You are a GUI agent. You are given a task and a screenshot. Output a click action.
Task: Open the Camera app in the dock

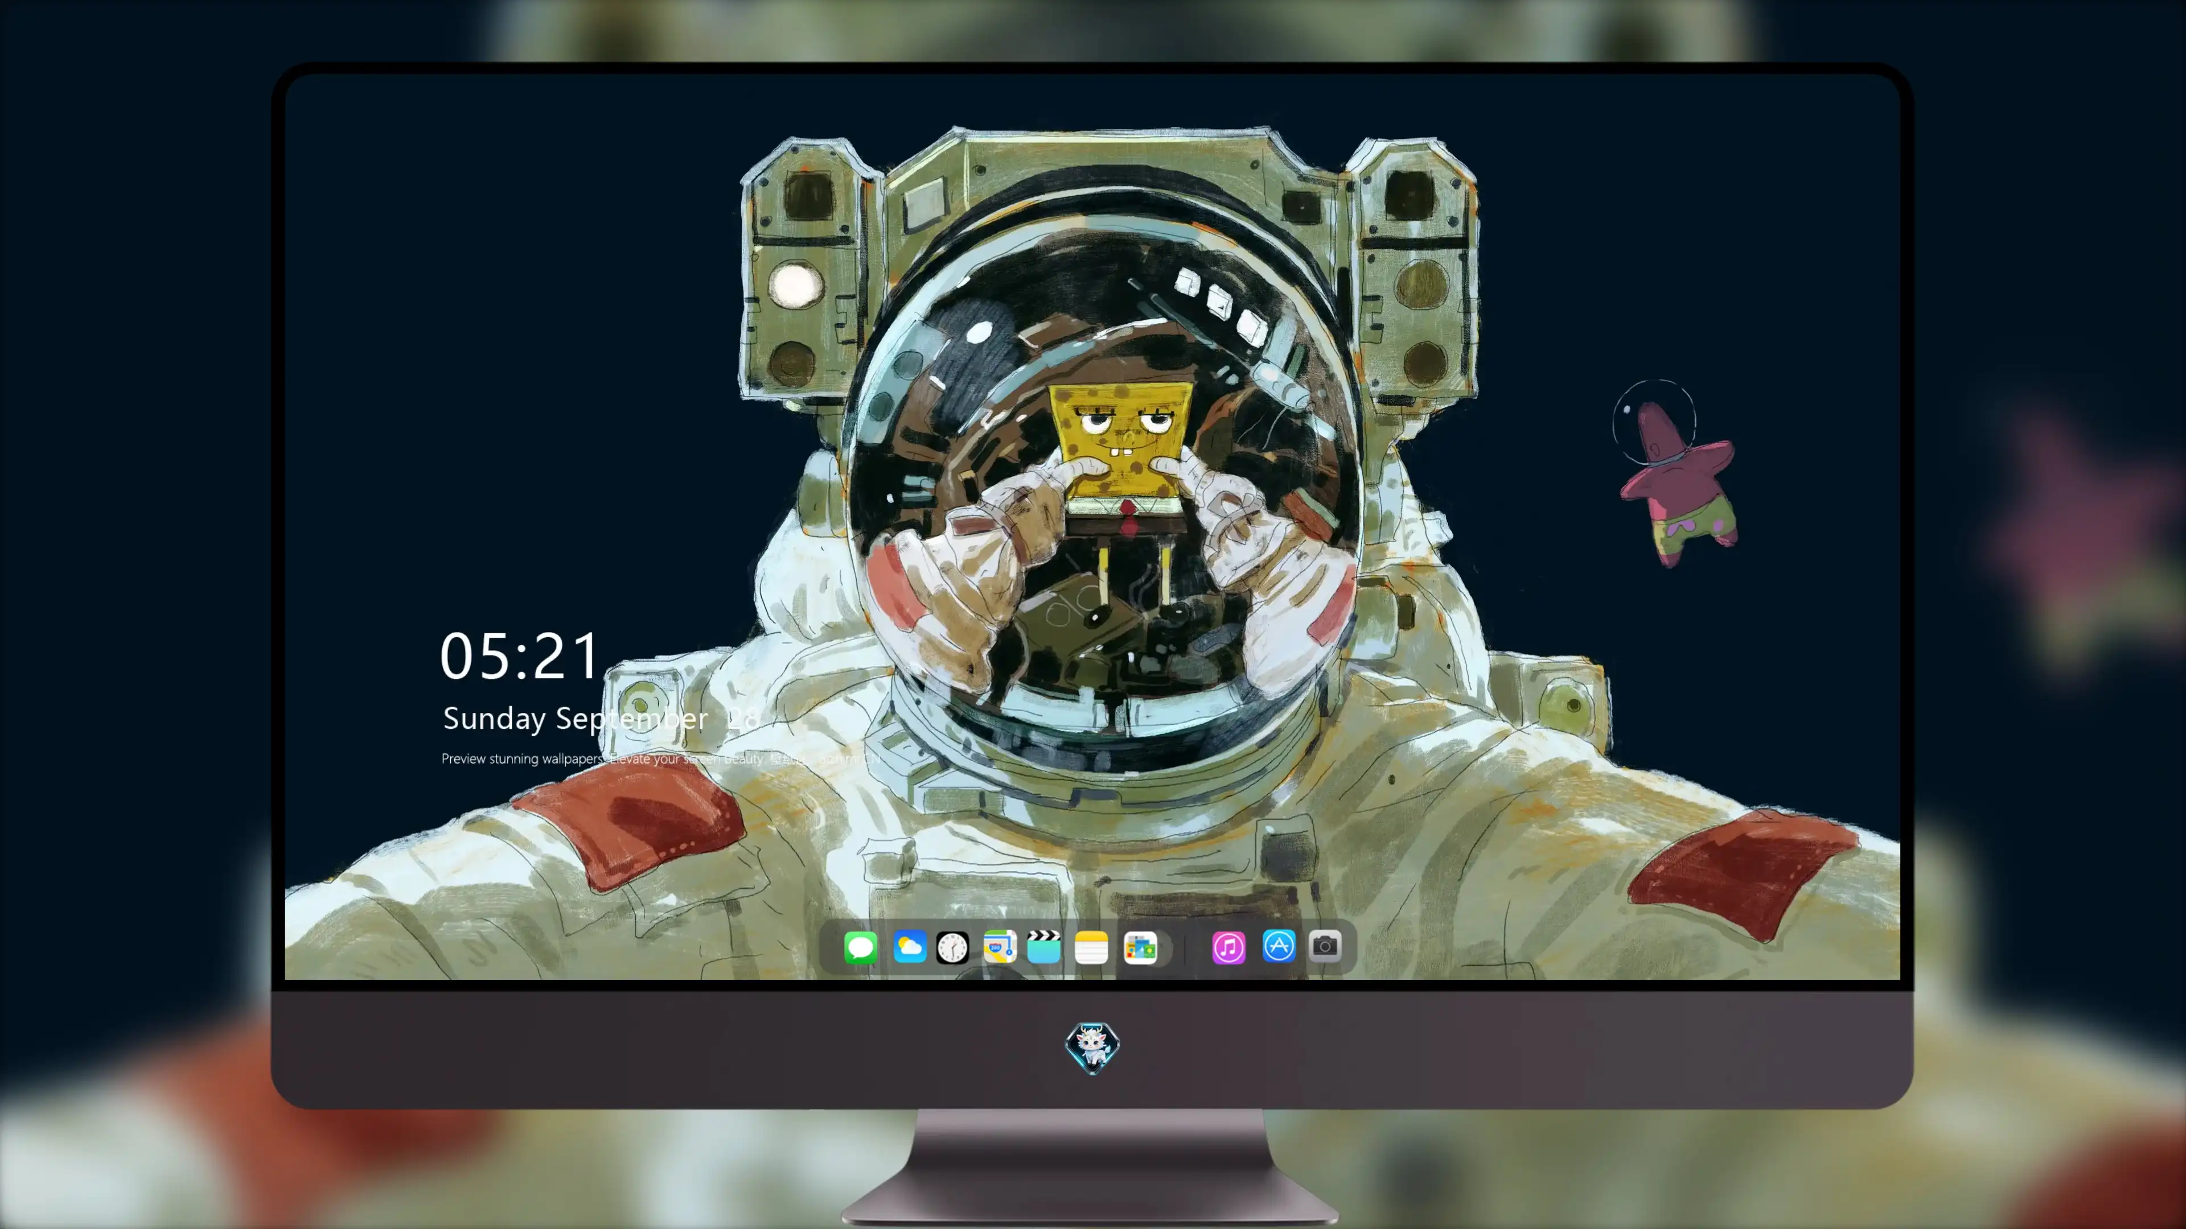(x=1325, y=946)
